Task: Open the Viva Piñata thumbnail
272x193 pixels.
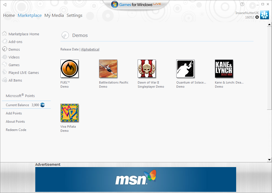Action: tap(70, 113)
